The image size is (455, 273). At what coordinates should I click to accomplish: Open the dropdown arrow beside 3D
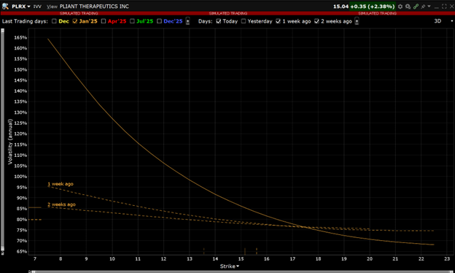451,21
